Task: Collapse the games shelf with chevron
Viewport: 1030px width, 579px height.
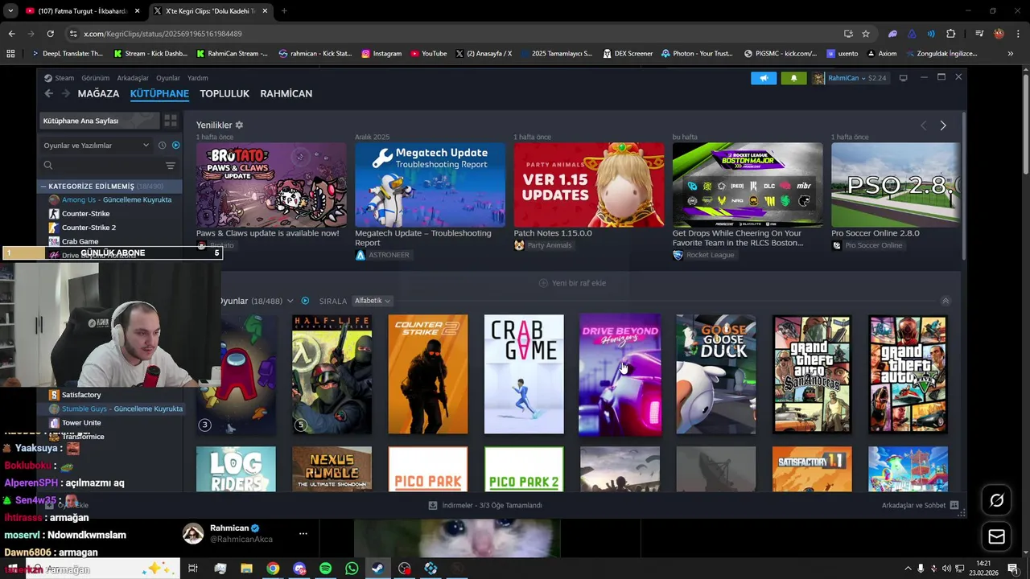Action: [946, 301]
